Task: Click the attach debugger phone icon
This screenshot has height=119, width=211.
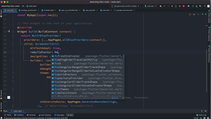Action: coord(176,6)
